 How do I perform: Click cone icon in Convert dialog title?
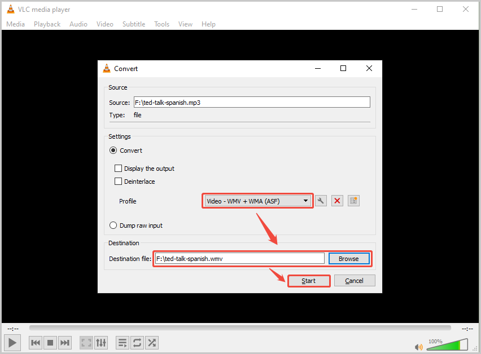point(107,68)
